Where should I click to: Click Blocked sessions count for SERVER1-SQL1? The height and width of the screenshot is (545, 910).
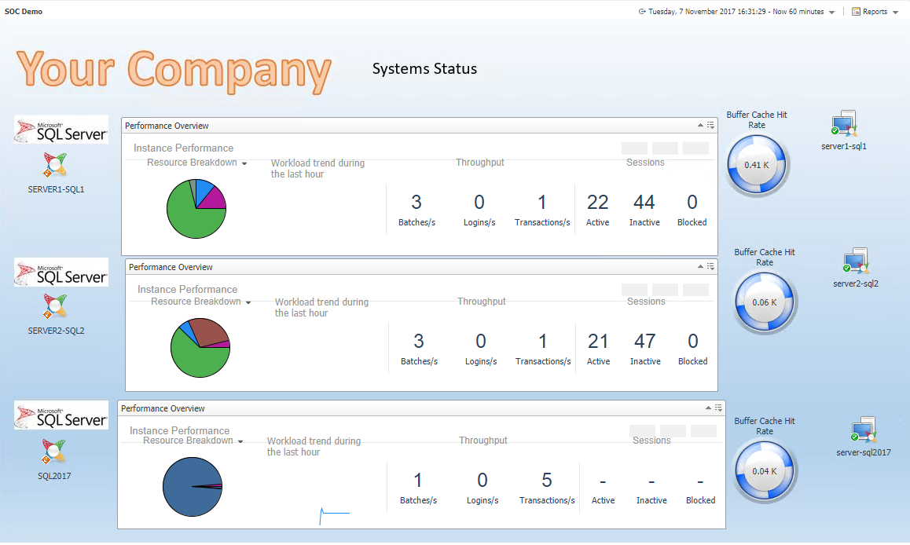tap(692, 203)
